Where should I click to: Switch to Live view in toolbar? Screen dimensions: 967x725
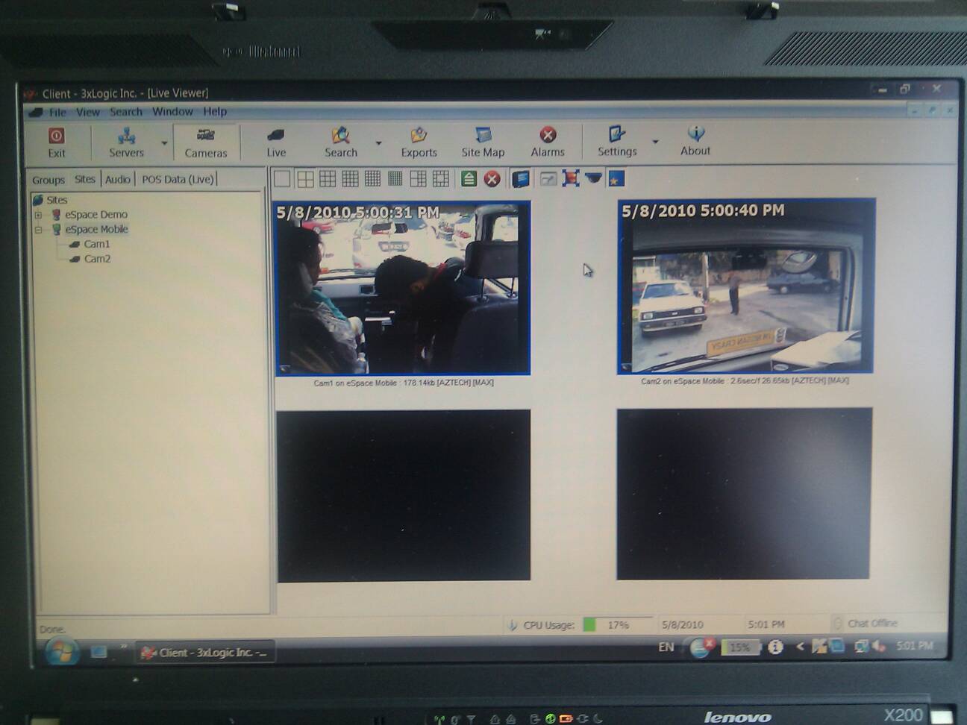pyautogui.click(x=276, y=142)
